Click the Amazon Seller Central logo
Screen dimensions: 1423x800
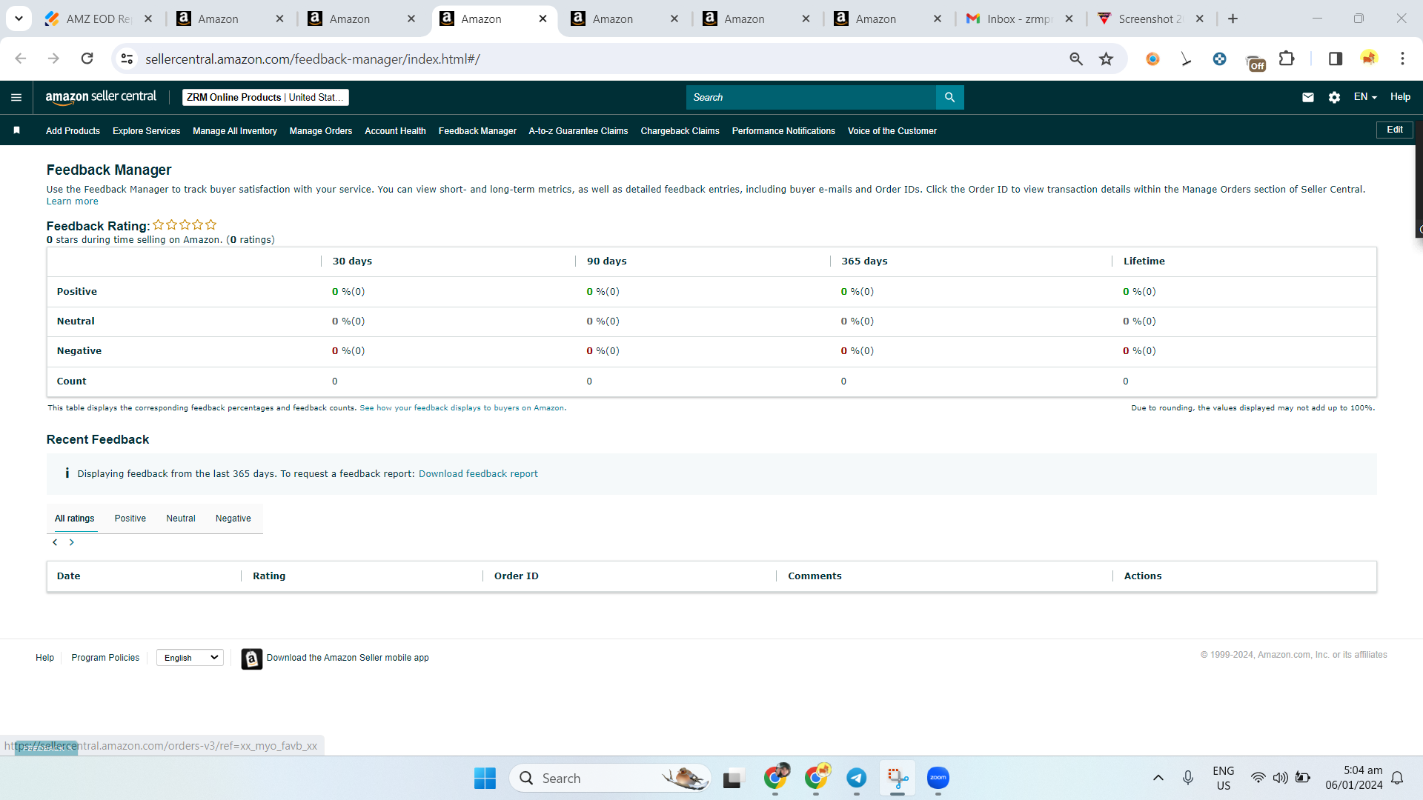pyautogui.click(x=101, y=97)
